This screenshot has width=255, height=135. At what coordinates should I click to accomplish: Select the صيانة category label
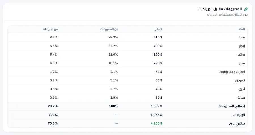[241, 97]
